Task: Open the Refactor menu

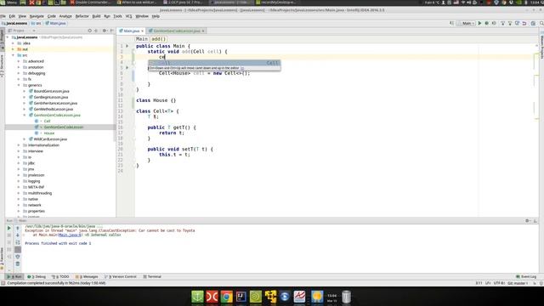Action: click(82, 16)
